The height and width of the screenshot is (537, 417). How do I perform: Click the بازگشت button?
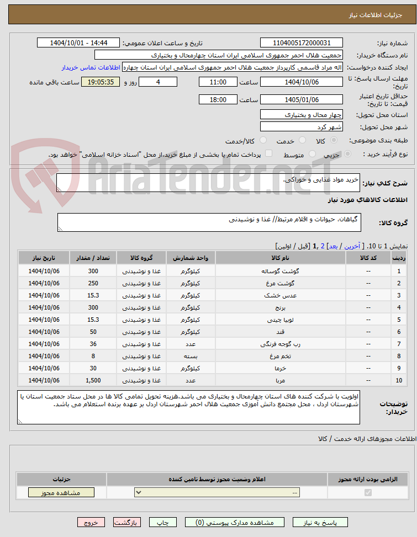click(127, 522)
